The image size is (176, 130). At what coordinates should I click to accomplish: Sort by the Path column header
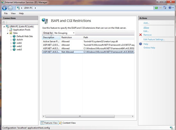[x=108, y=37]
